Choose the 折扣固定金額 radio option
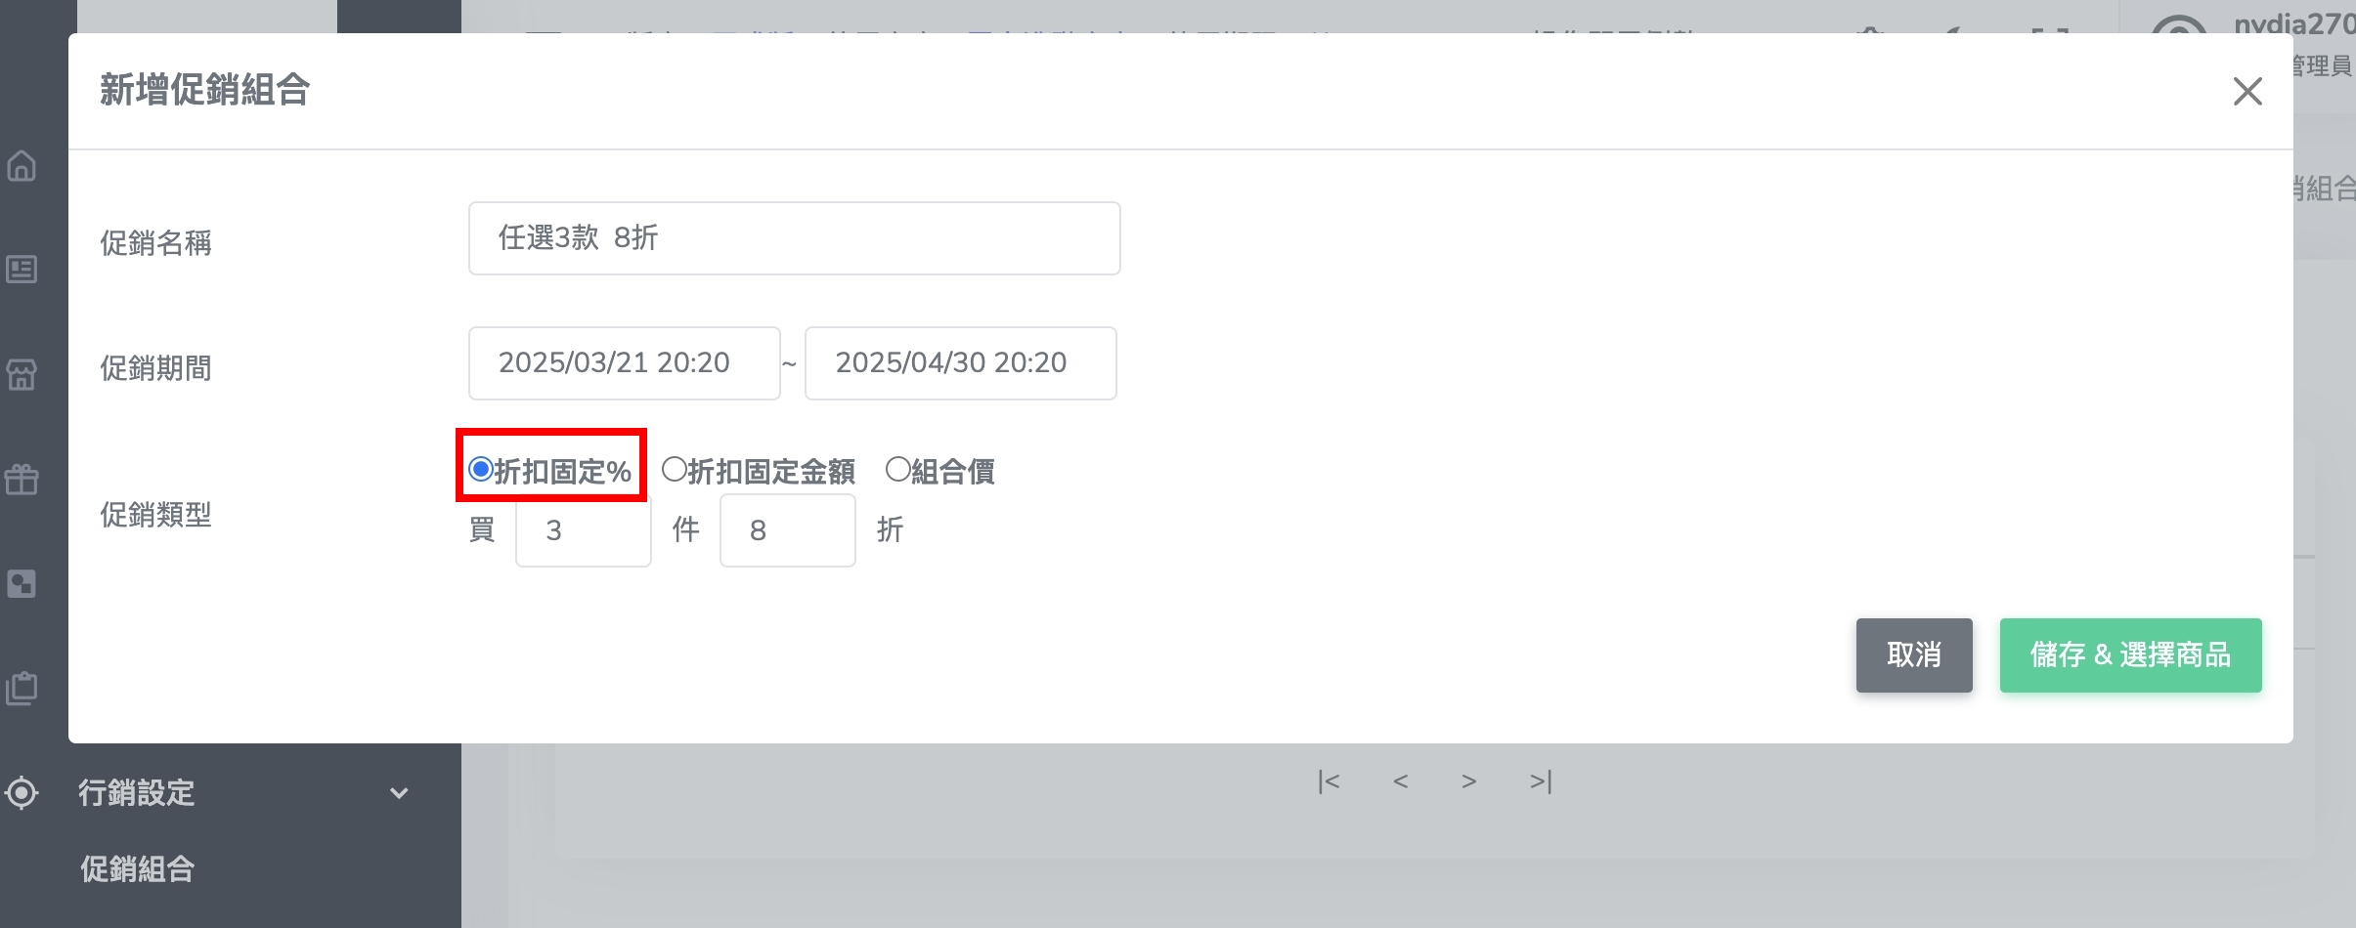 point(674,470)
